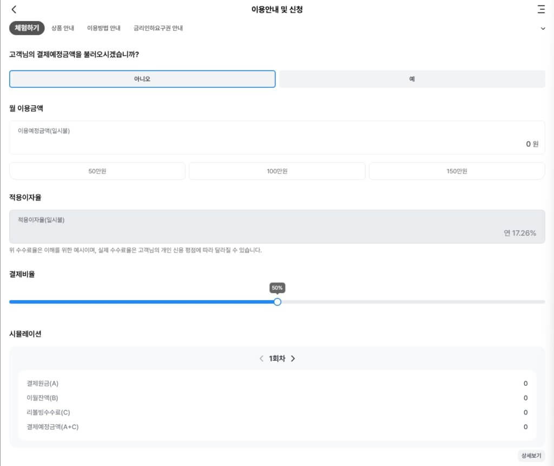This screenshot has width=554, height=466.
Task: Select the 50만원 preset amount
Action: pyautogui.click(x=97, y=171)
